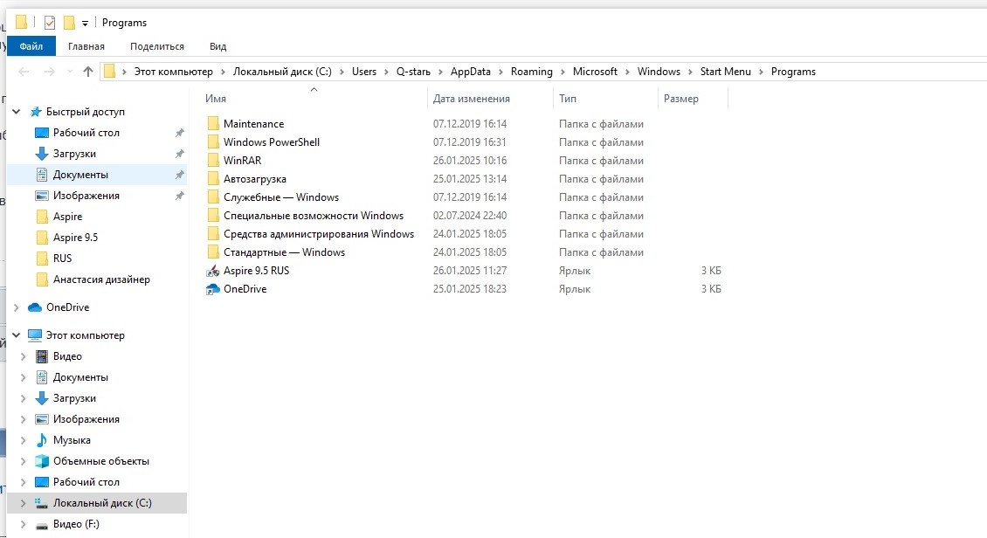
Task: Open the RUS folder in navigation pane
Action: (x=62, y=258)
